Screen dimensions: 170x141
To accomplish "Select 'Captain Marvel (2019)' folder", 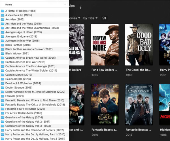I will [34, 75].
